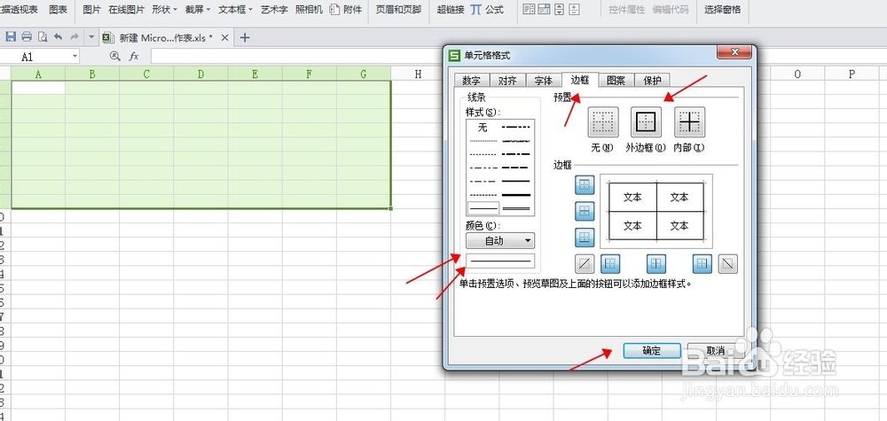Toggle the right border button
887x421 pixels.
pos(702,263)
